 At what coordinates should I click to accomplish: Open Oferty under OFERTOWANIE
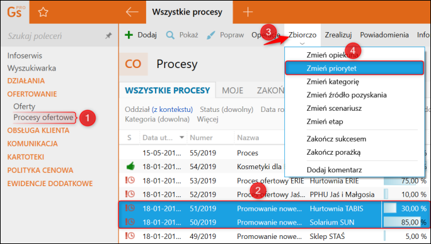(24, 106)
